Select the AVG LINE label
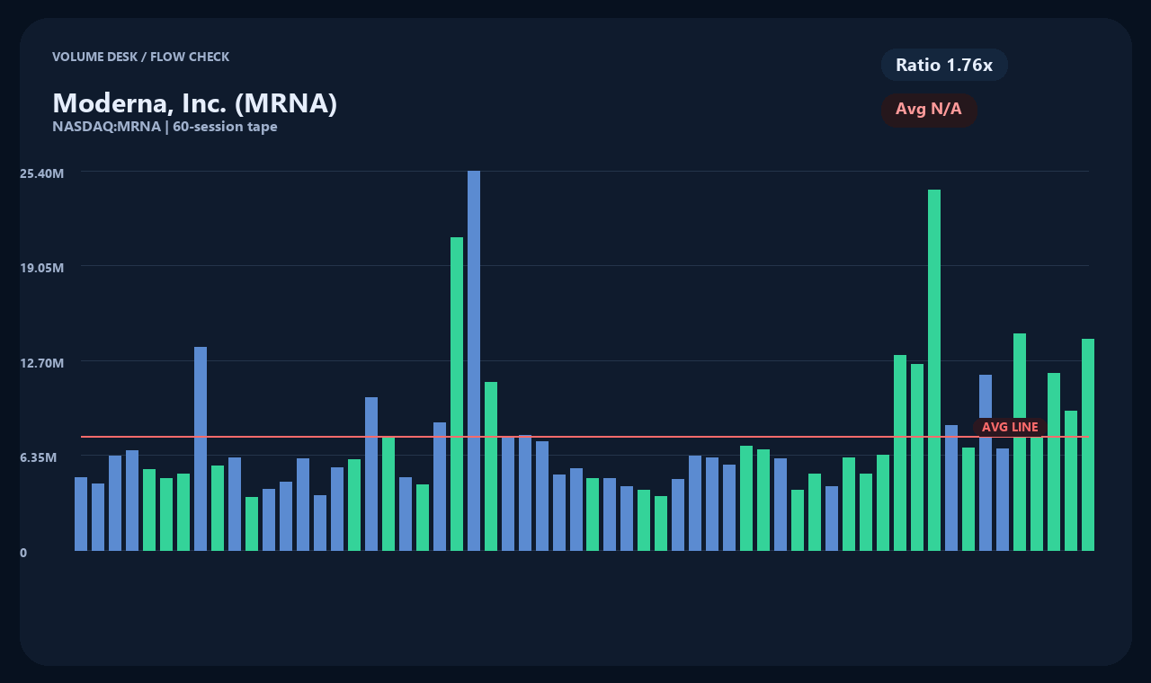Viewport: 1151px width, 683px height. click(1010, 427)
